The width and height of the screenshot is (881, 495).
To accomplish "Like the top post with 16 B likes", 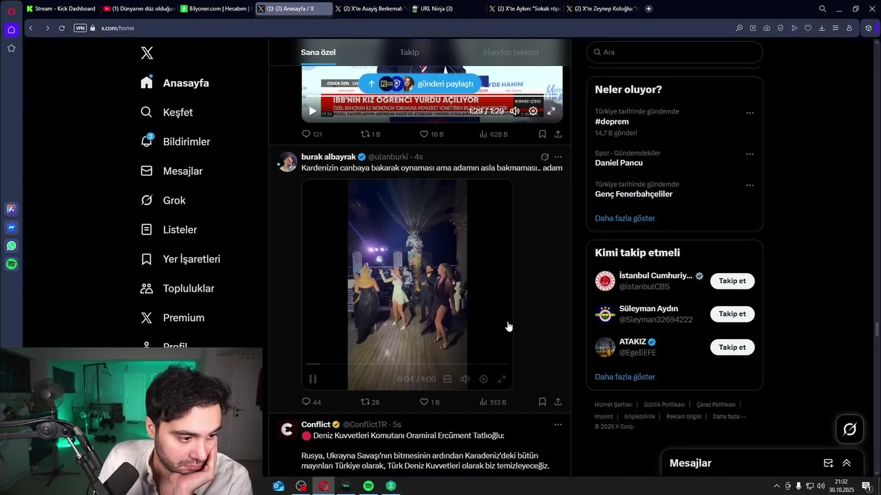I will click(432, 134).
